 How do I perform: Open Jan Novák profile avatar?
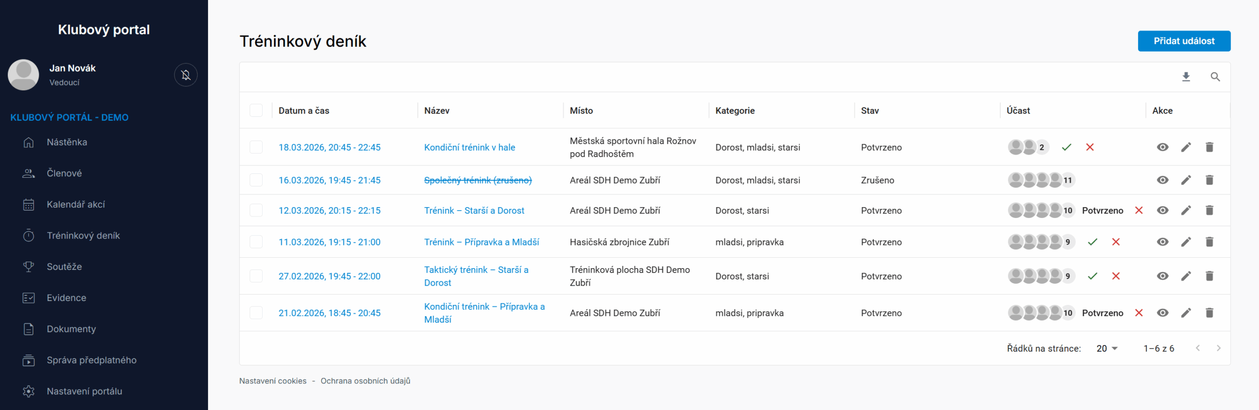[x=23, y=75]
